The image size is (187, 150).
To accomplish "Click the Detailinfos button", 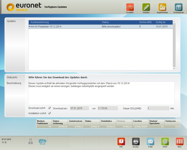I will 108,124.
